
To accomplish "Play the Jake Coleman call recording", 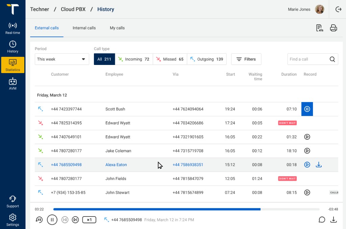I will click(x=307, y=151).
